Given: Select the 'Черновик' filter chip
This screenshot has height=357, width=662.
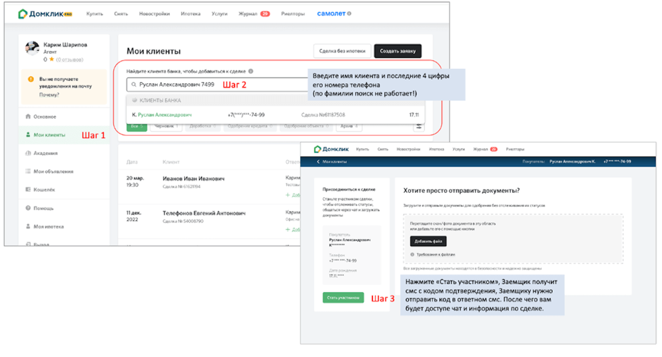Looking at the screenshot, I should click(165, 126).
